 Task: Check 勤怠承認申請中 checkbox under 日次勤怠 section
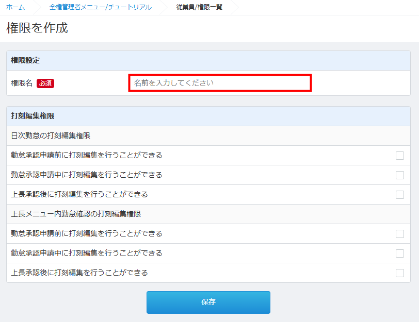pos(400,175)
